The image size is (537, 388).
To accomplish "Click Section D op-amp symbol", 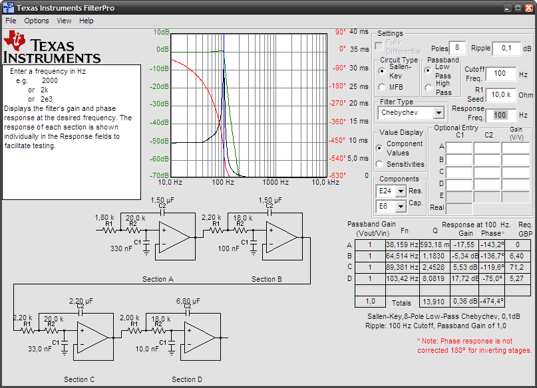I will point(200,338).
